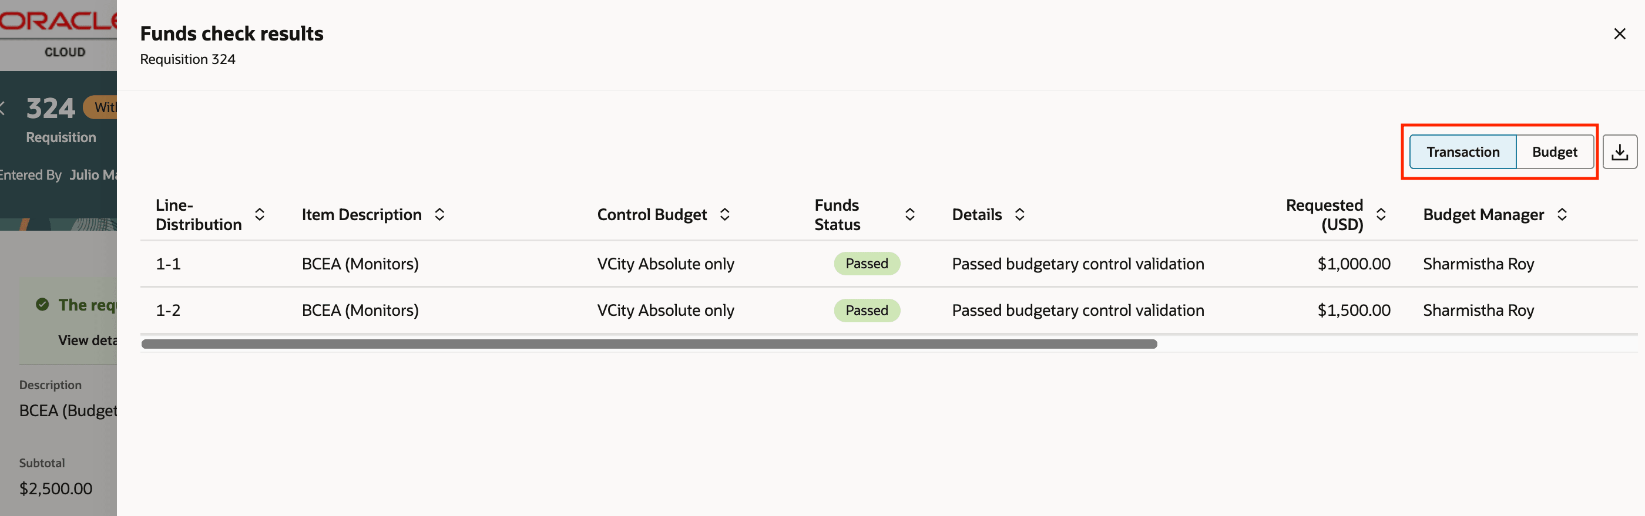Click the Passed badge on line 1-1
Screen dimensions: 1645x516
pyautogui.click(x=867, y=264)
